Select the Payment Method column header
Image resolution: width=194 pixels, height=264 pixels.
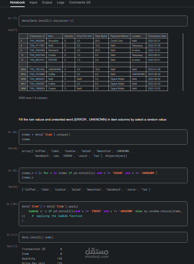click(120, 36)
